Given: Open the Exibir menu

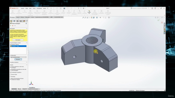Looking at the screenshot, I should [x=30, y=8].
